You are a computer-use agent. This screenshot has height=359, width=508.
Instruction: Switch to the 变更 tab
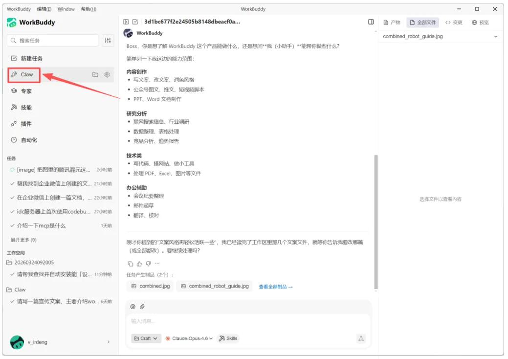454,22
